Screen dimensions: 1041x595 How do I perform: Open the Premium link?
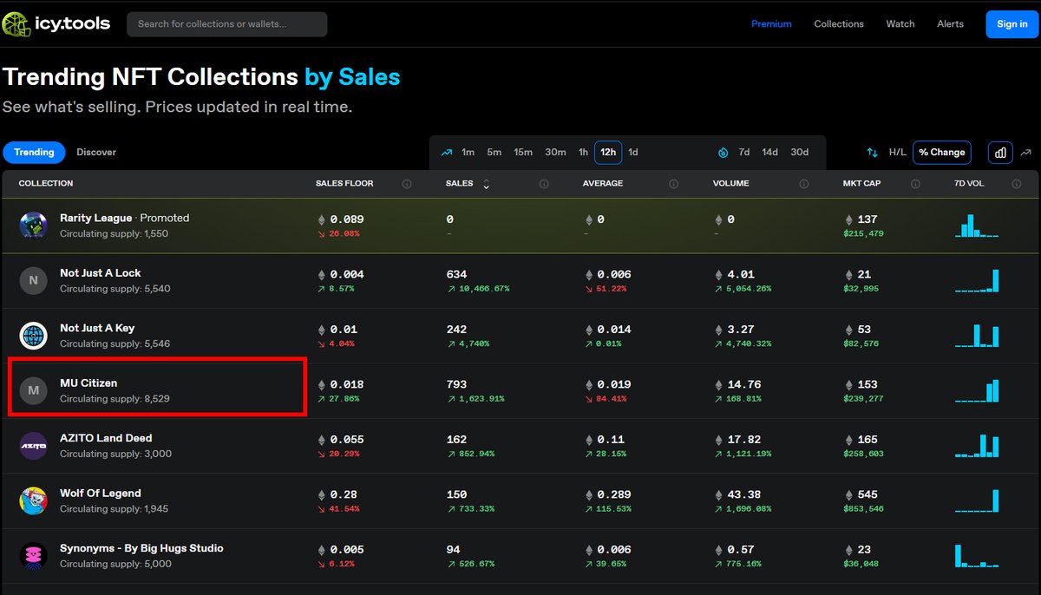click(x=771, y=23)
